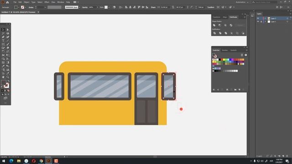This screenshot has height=164, width=292.
Task: Click the Intersect shape mode icon
Action: tap(225, 25)
